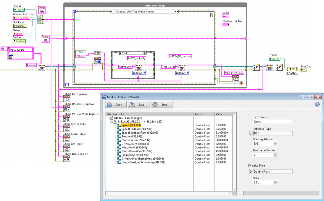Click the Number of Inputs stepper arrows
The image size is (324, 201).
tap(276, 155)
